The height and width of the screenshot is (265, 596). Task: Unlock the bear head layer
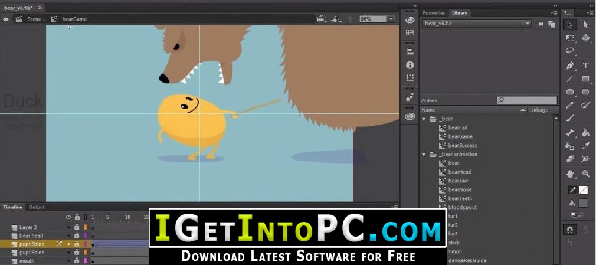[76, 235]
